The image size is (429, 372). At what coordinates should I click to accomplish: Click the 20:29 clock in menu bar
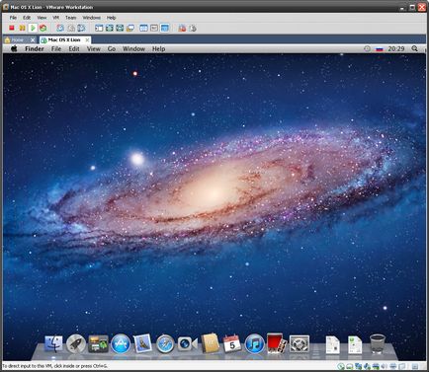point(396,48)
